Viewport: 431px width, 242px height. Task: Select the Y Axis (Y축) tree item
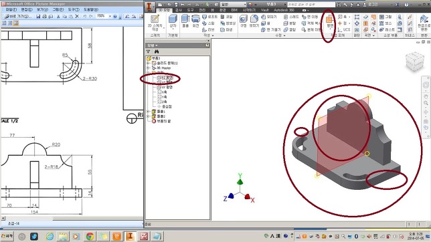(163, 97)
